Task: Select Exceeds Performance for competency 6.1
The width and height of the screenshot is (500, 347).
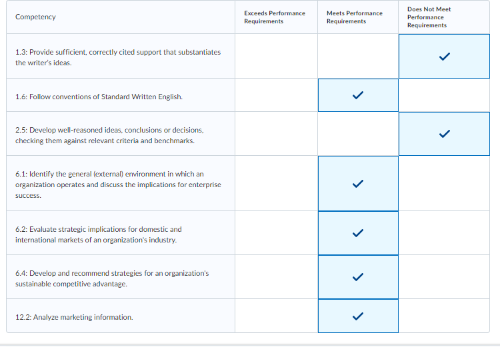Action: click(x=276, y=183)
